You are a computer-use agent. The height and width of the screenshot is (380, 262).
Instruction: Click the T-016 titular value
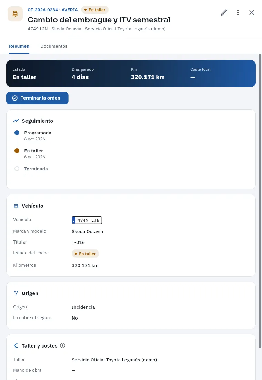(78, 243)
